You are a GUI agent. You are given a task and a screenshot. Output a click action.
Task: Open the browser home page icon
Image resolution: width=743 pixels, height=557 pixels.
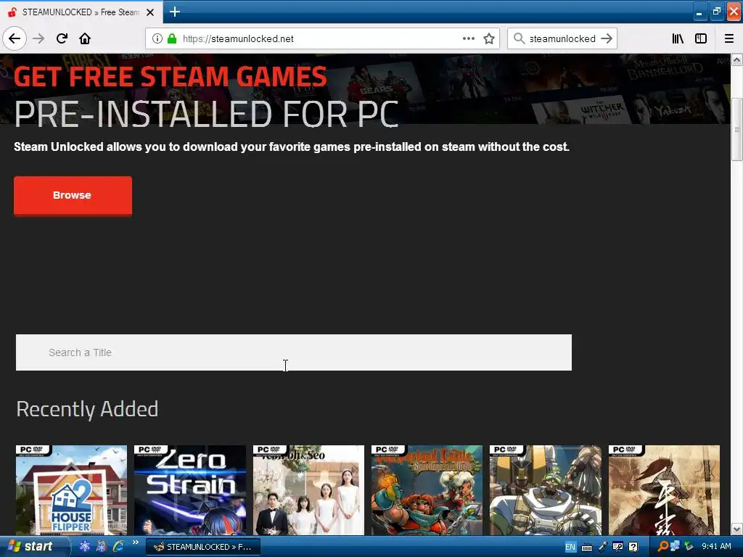coord(85,38)
